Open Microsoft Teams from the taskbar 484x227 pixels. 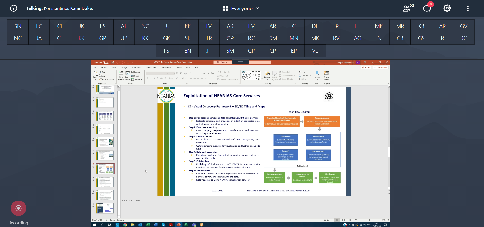[x=194, y=225]
